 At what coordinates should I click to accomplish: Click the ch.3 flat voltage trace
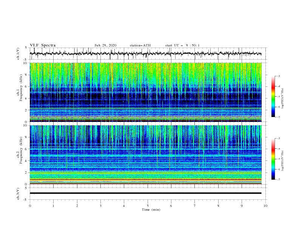click(145, 193)
